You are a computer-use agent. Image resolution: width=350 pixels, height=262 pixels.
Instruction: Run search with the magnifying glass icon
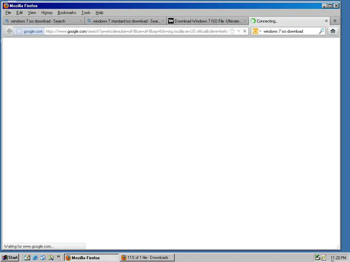coord(322,31)
